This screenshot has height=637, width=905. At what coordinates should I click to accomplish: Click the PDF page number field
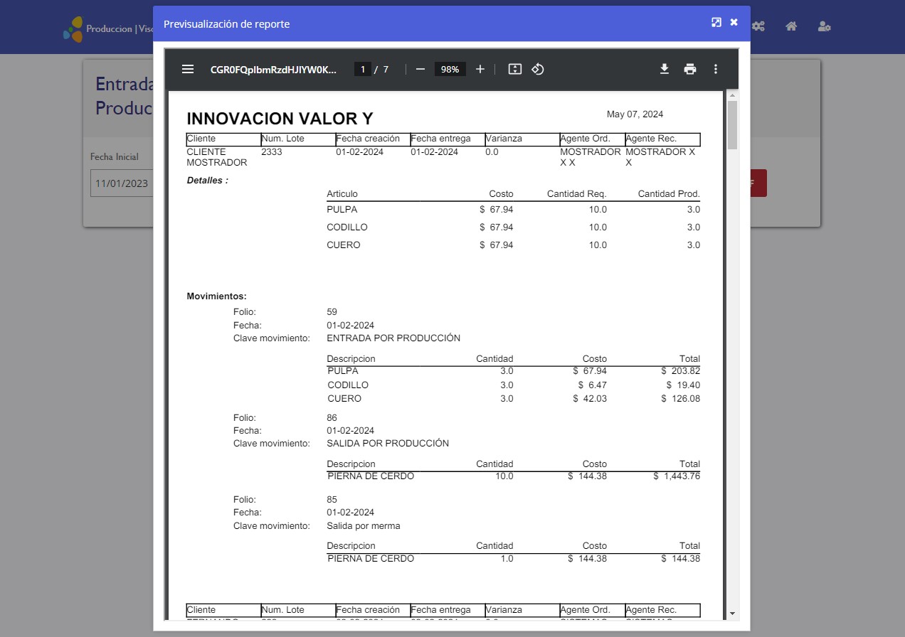[x=363, y=69]
